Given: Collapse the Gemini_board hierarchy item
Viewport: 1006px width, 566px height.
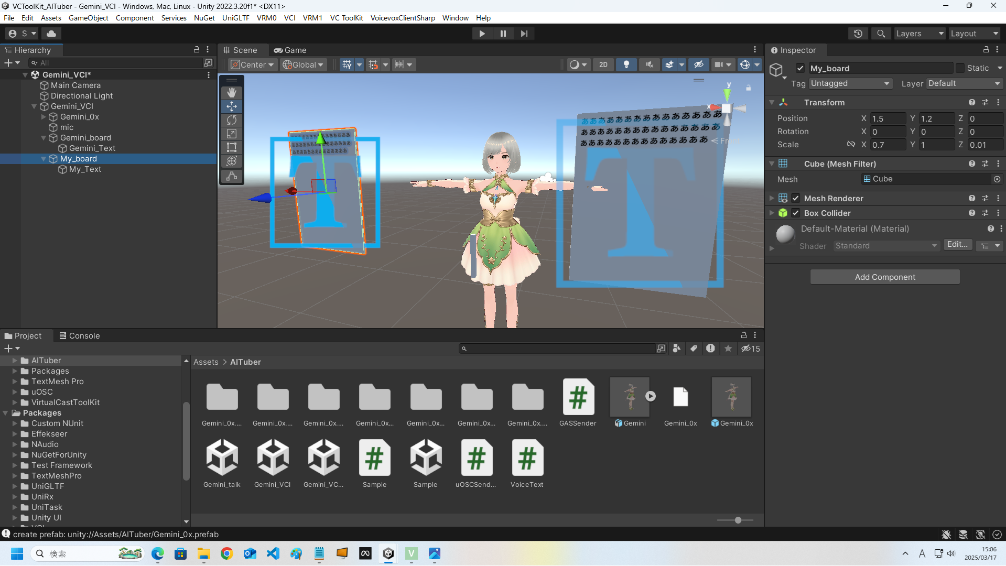Looking at the screenshot, I should point(44,138).
